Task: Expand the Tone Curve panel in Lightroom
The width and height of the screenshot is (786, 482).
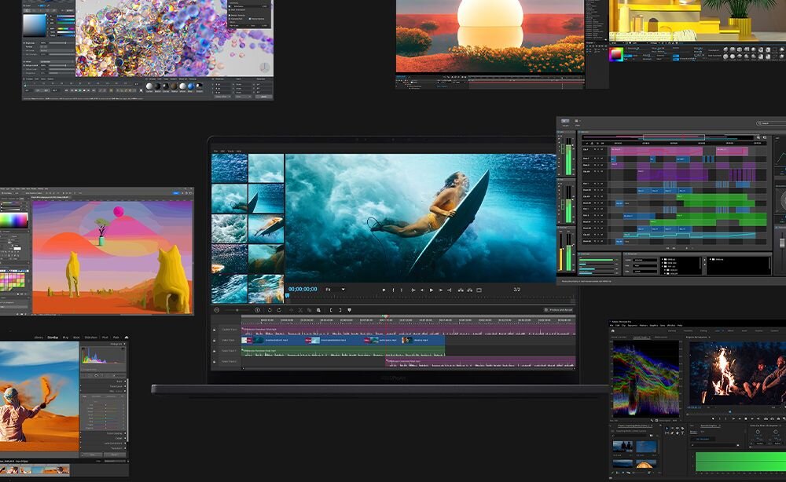Action: point(115,385)
